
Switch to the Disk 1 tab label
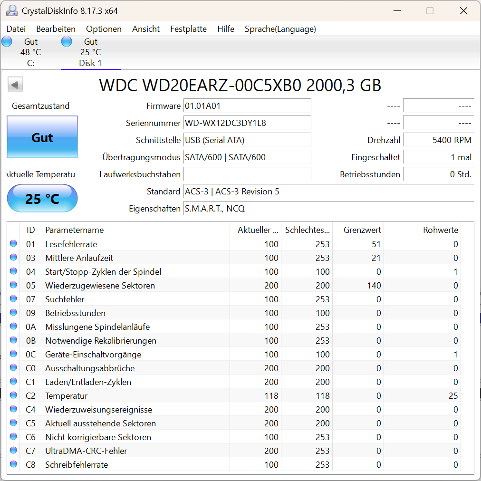click(x=90, y=63)
